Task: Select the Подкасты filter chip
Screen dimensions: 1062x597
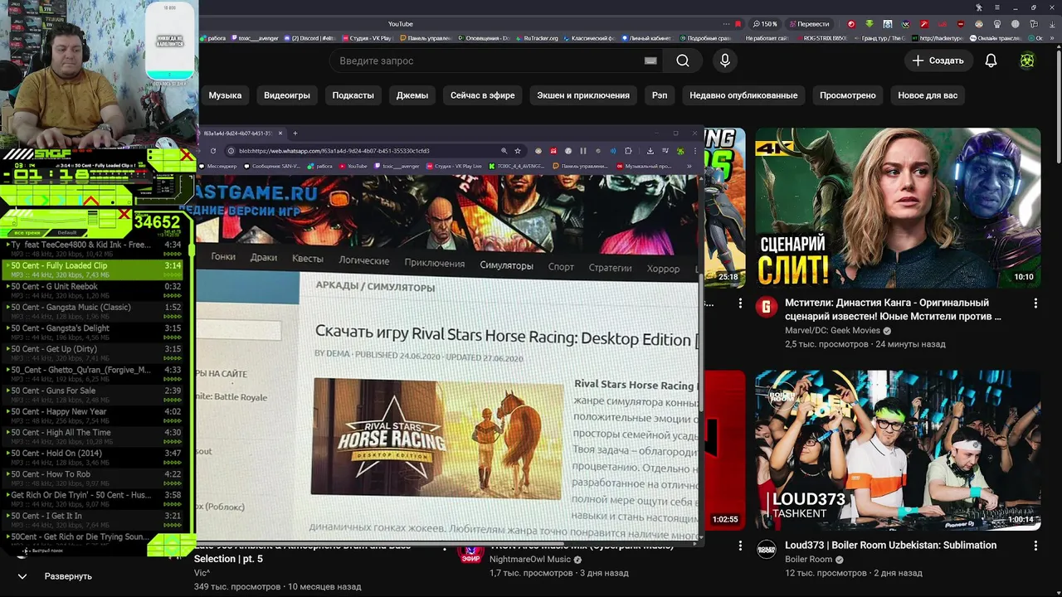Action: 353,95
